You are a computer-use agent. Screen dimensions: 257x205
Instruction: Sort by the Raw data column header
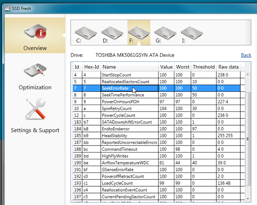(228, 67)
